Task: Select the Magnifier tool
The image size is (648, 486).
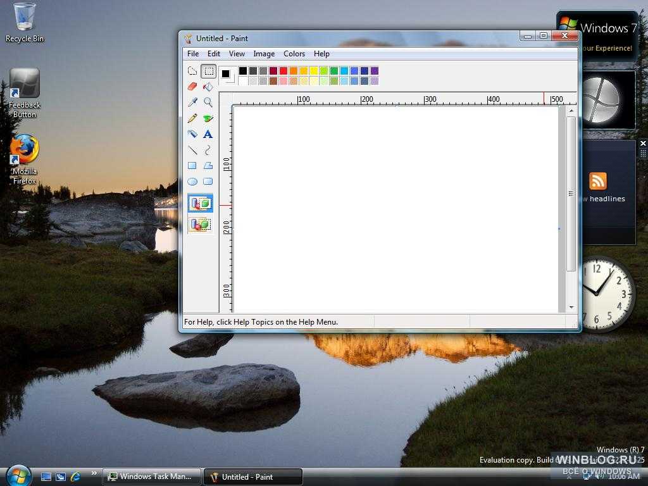Action: click(208, 102)
